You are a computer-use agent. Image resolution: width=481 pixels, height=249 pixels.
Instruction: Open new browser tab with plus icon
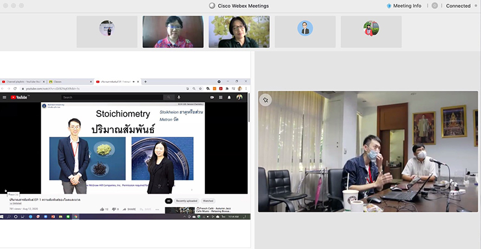[146, 82]
